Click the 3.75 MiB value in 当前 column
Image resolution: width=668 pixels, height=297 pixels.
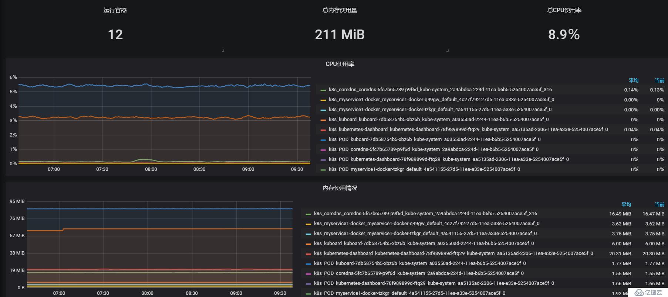tap(655, 234)
